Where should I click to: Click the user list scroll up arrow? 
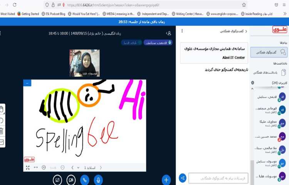(x=252, y=89)
